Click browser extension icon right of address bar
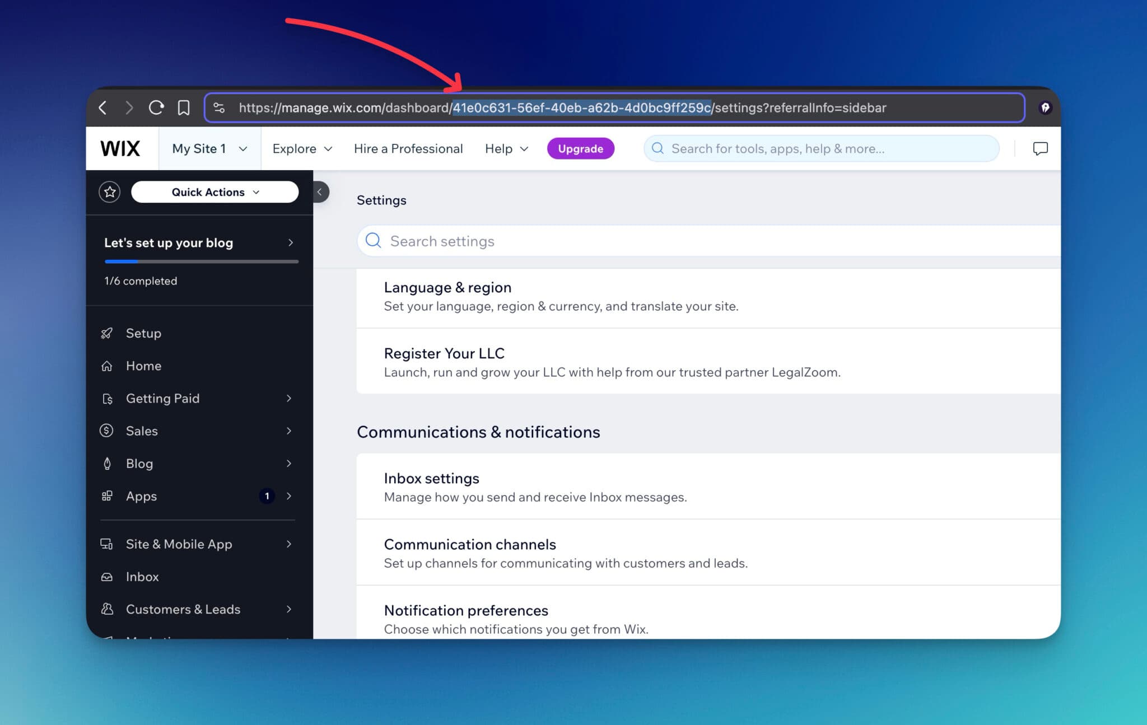 pyautogui.click(x=1045, y=107)
